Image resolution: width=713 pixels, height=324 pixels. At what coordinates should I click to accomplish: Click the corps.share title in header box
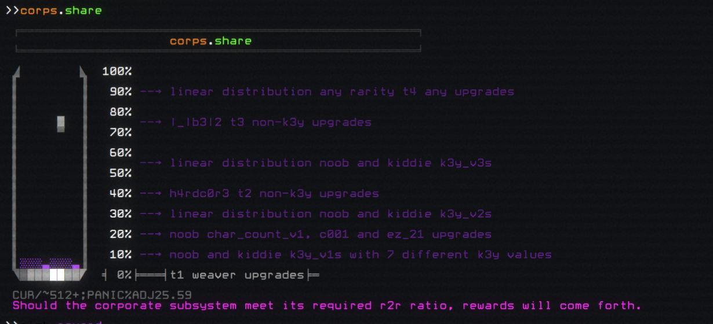210,41
